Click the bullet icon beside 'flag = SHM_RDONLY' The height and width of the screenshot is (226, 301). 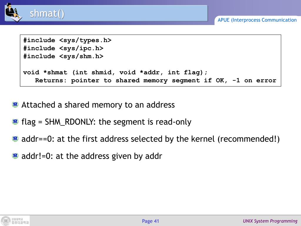point(15,122)
